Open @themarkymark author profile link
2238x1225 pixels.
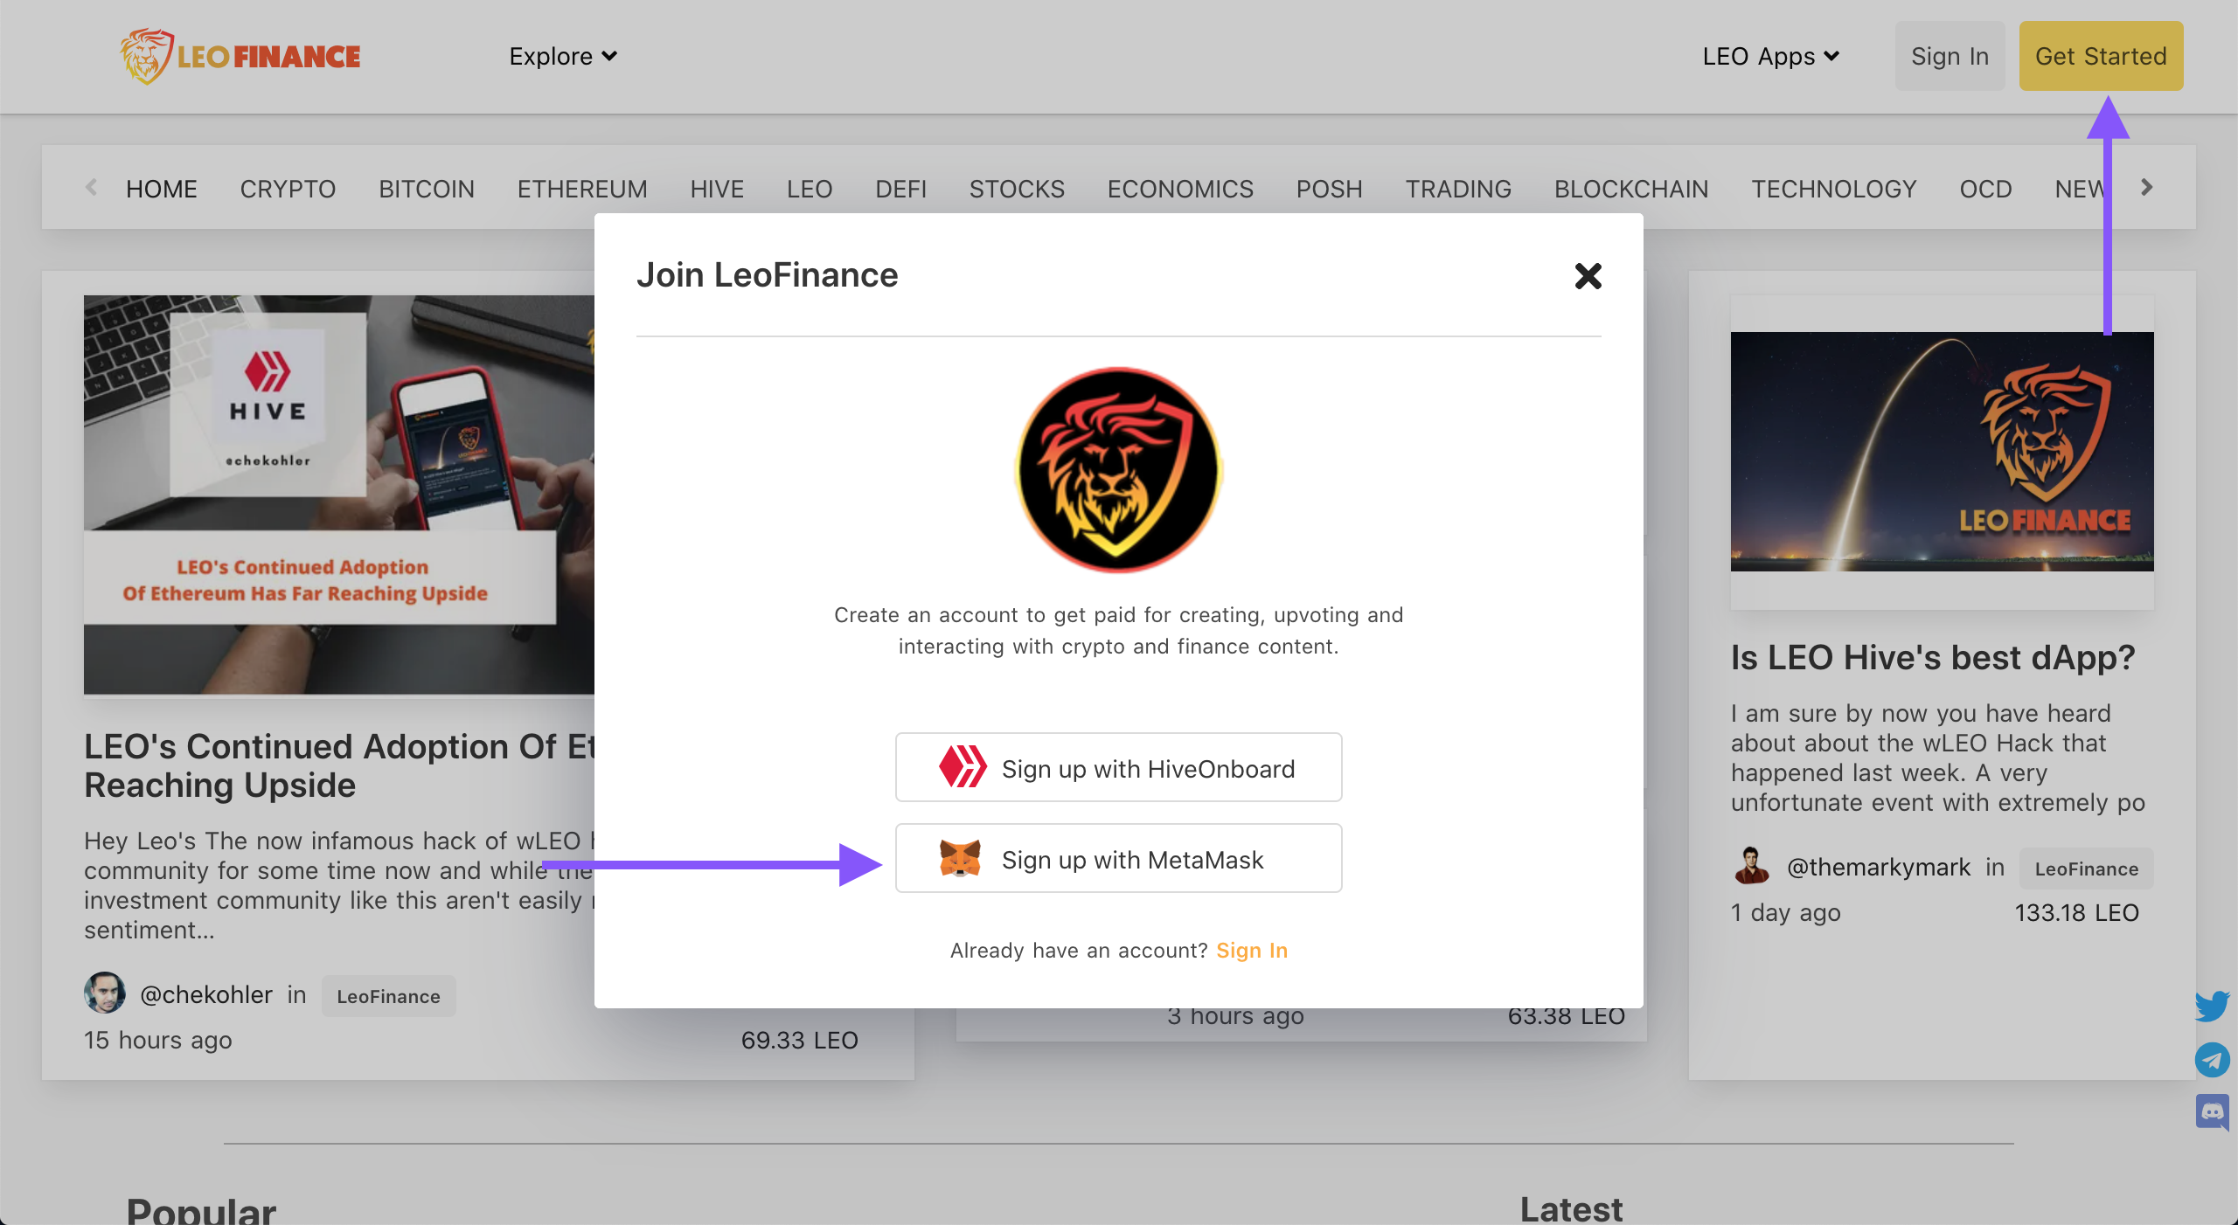pyautogui.click(x=1879, y=867)
